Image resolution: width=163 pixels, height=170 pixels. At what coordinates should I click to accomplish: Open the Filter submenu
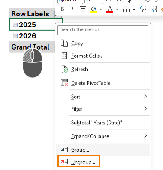click(x=103, y=109)
